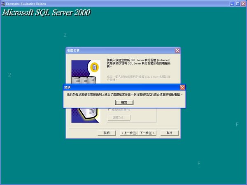Minimize the Enterprise Evaluation Edition window
The width and height of the screenshot is (247, 185).
[232, 4]
